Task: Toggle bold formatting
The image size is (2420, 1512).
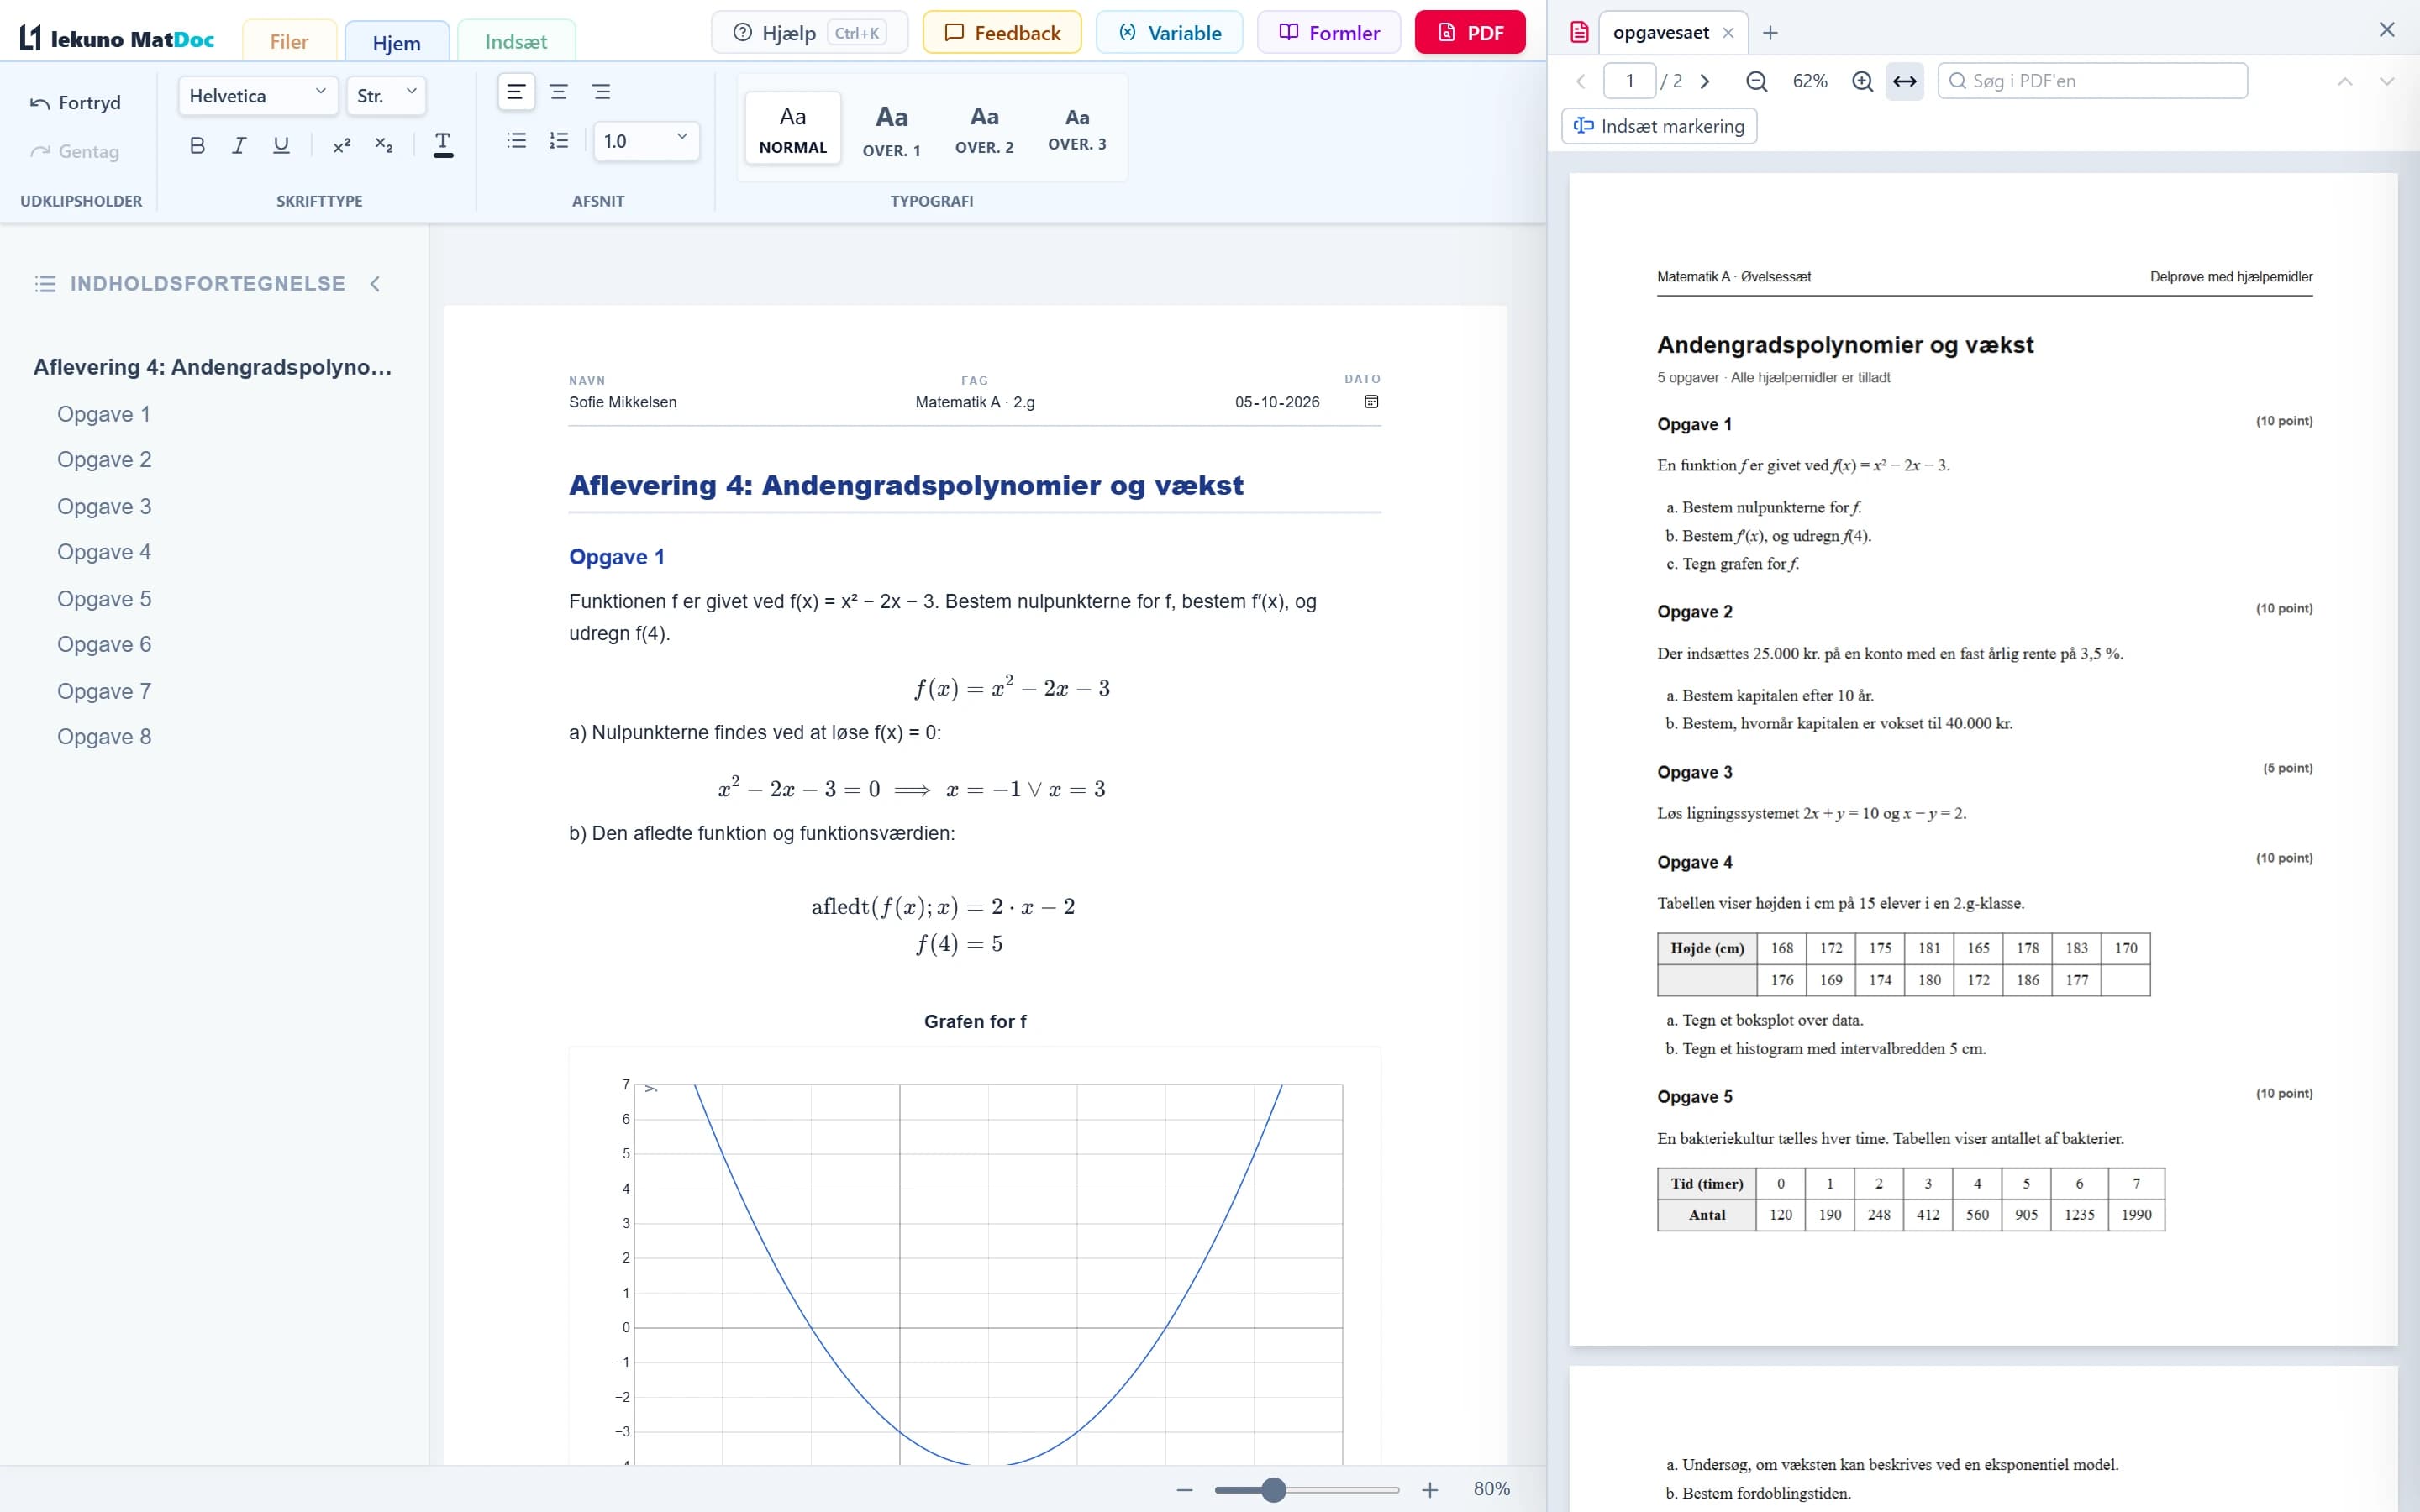Action: coord(197,146)
